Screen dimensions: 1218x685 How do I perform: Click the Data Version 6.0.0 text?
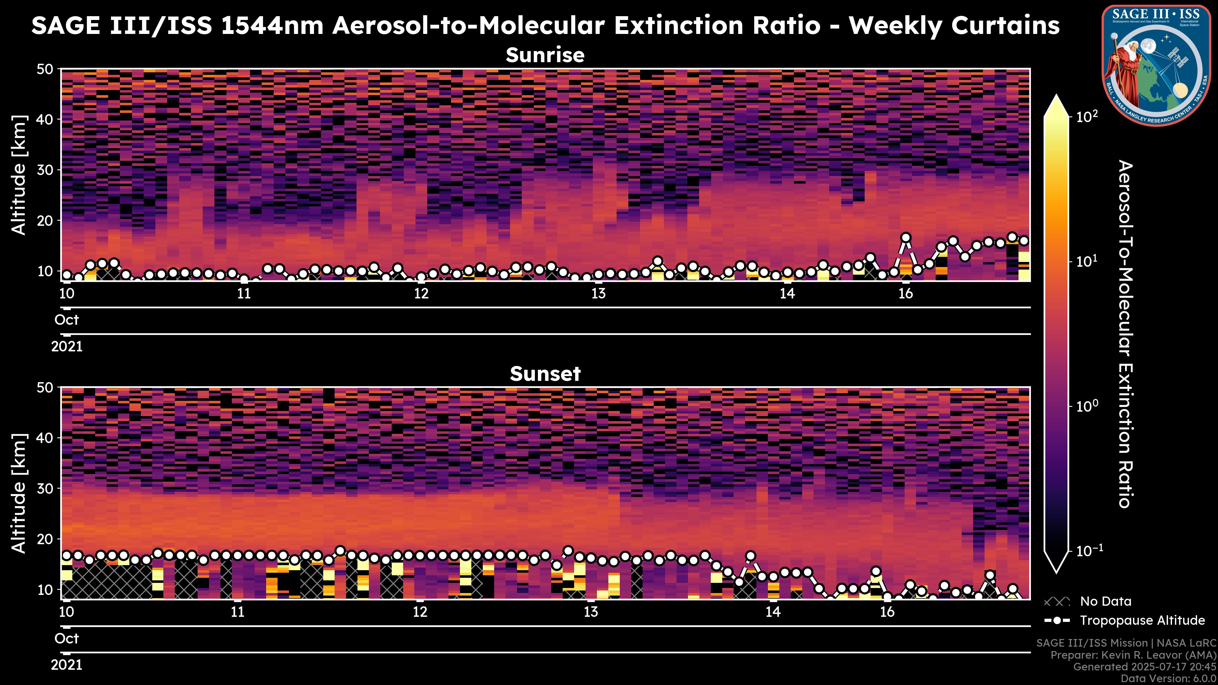(x=1169, y=679)
